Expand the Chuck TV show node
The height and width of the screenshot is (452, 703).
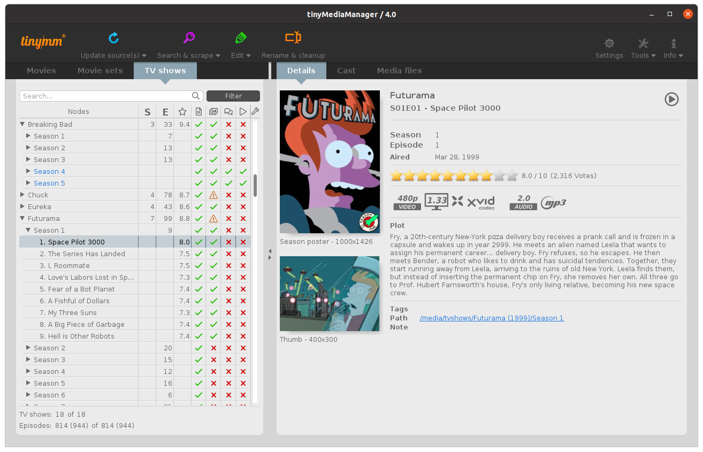click(22, 195)
